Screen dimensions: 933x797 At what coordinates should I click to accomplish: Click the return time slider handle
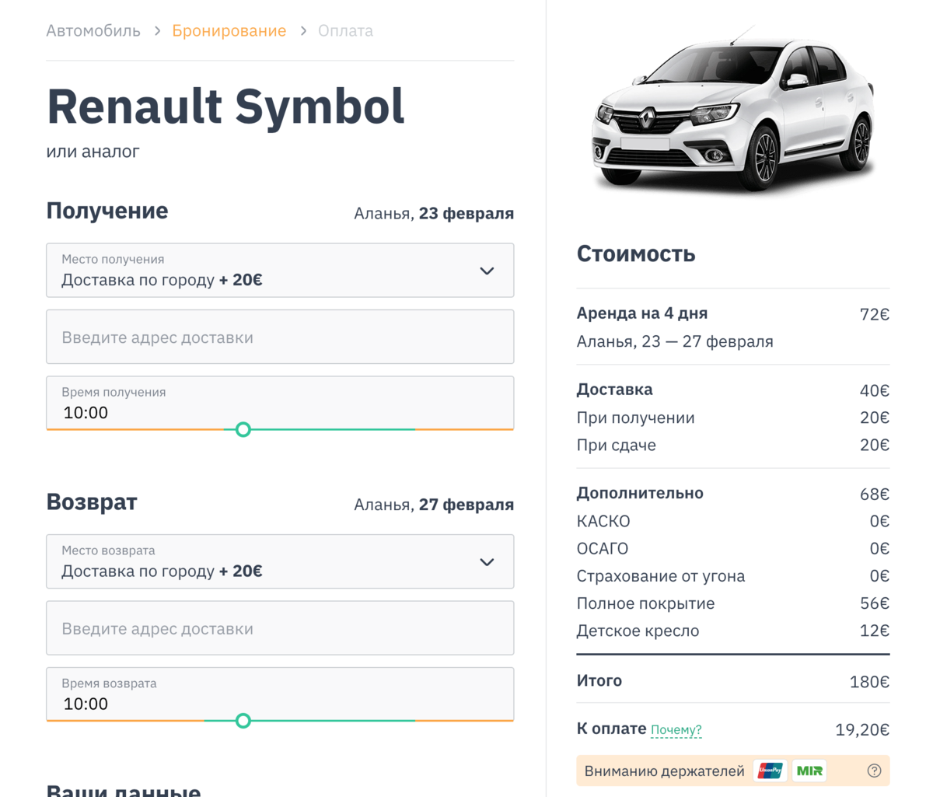[x=243, y=721]
